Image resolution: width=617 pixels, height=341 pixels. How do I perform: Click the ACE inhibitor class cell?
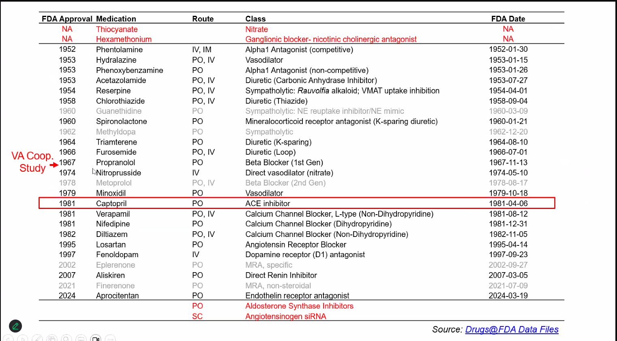268,203
